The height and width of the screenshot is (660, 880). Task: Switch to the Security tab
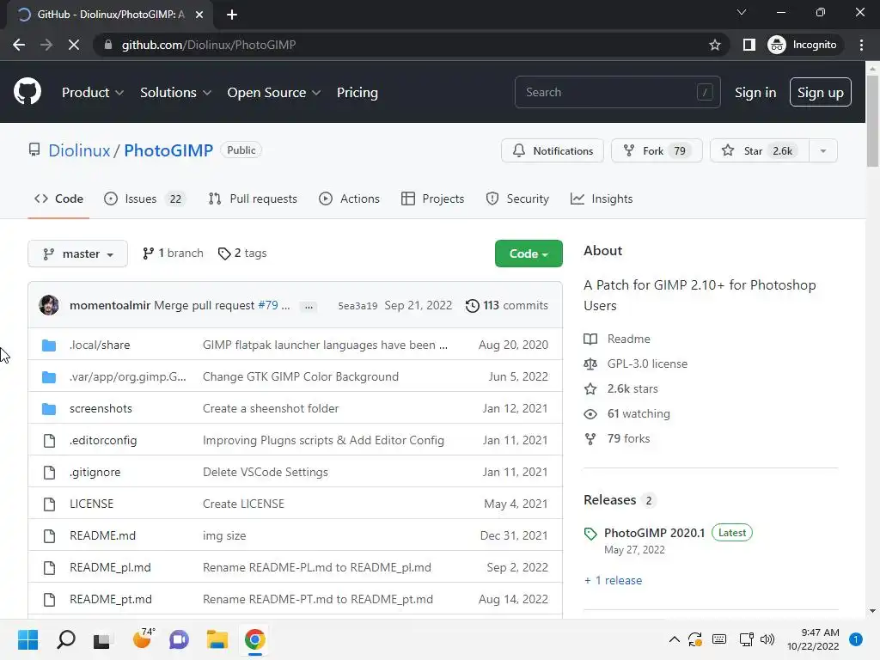click(x=517, y=199)
